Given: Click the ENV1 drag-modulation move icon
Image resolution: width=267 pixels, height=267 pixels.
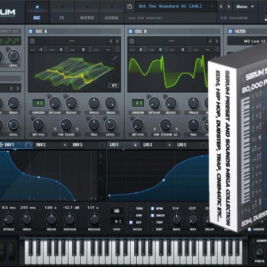Looking at the screenshot, I should tap(1, 145).
